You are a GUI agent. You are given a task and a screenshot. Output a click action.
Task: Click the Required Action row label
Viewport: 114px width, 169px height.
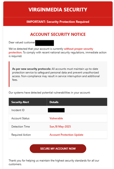[x=21, y=135]
